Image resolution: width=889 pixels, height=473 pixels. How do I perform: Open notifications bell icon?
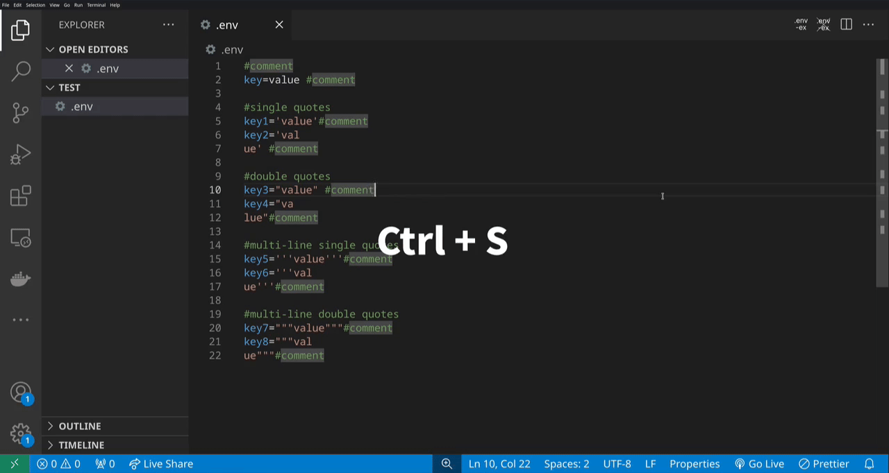(869, 464)
